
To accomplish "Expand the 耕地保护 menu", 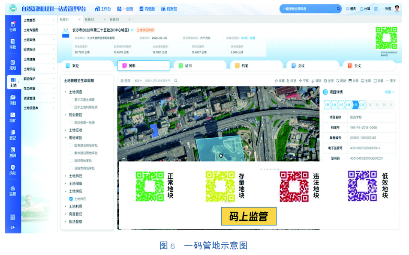I will point(39,79).
